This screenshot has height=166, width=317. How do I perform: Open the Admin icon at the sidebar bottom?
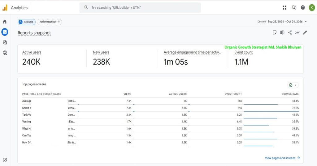coord(5,160)
